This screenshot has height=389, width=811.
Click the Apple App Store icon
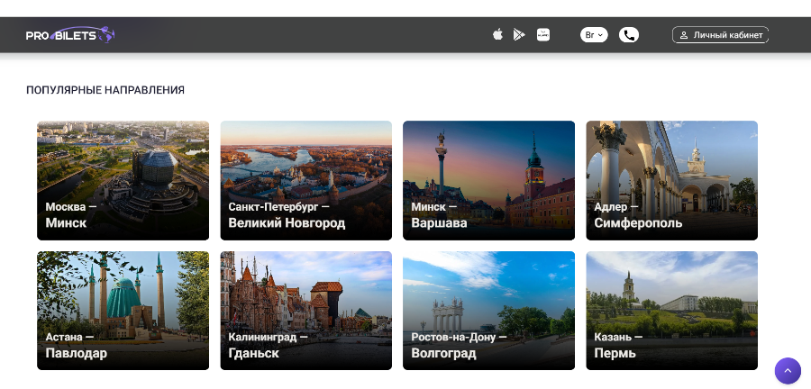(497, 35)
